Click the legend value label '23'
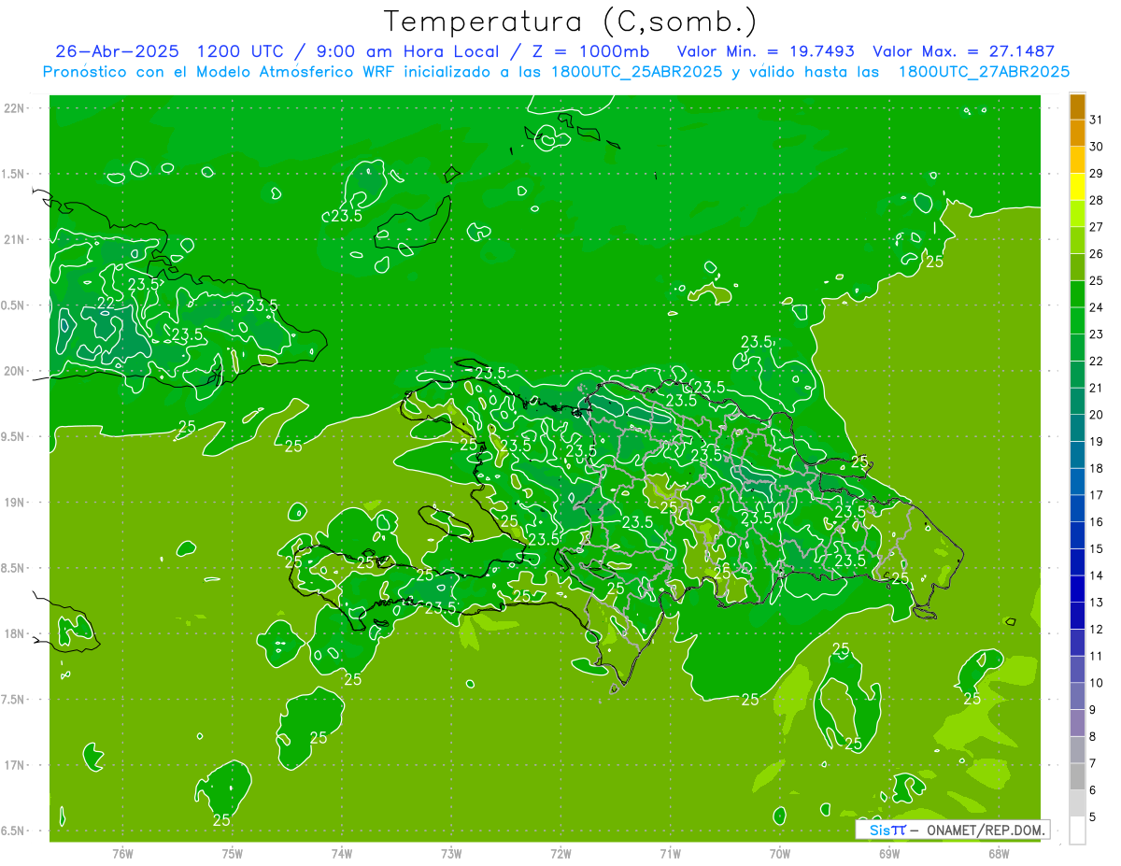Viewport: 1121px width, 866px height. point(1096,334)
